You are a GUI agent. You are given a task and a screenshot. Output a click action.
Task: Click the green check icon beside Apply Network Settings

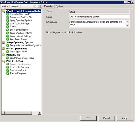point(7,36)
